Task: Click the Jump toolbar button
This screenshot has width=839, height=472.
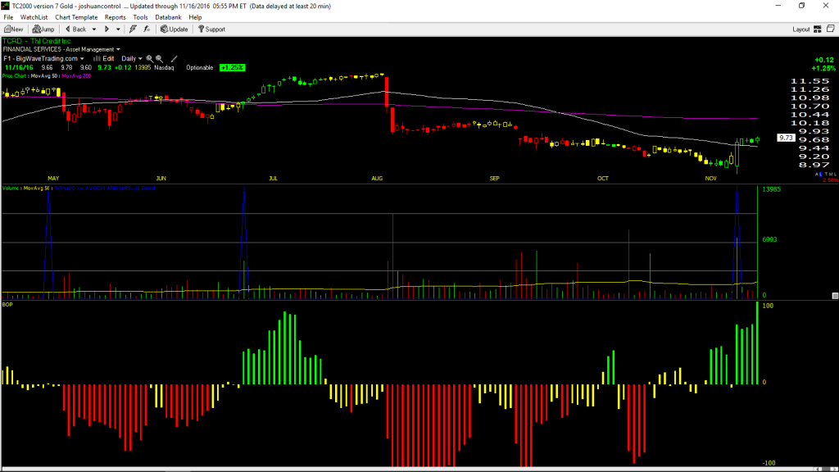Action: pyautogui.click(x=43, y=29)
